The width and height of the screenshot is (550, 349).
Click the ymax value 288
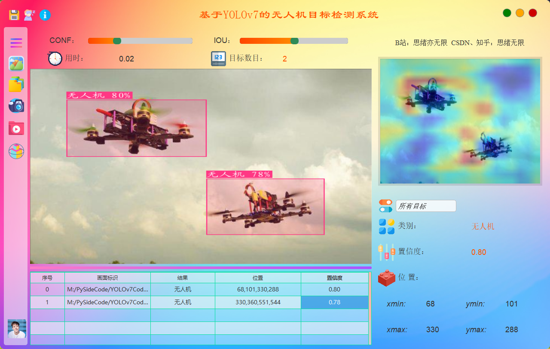(x=511, y=330)
